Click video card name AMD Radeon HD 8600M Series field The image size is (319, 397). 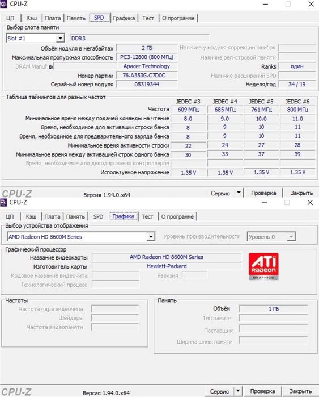pyautogui.click(x=167, y=257)
